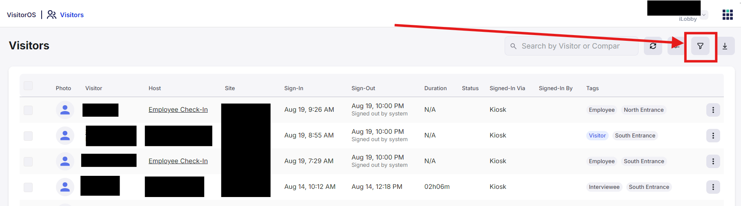Click the Signed-In By column header
This screenshot has width=741, height=206.
coord(556,88)
